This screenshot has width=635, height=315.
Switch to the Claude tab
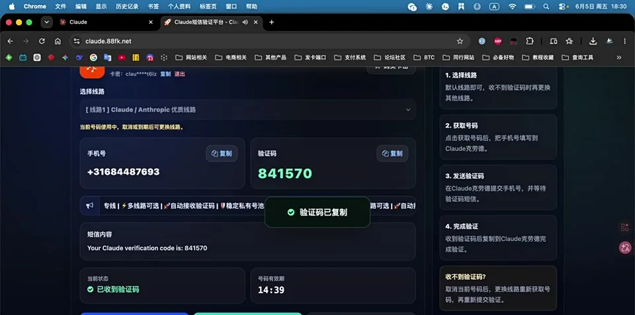click(x=106, y=22)
